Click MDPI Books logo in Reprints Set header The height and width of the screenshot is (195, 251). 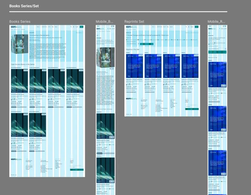pos(131,27)
